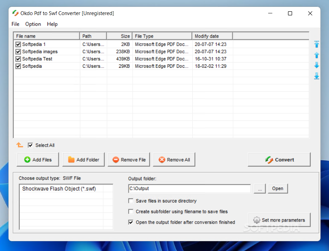
Task: Disable Open the output folder after conversion
Action: (x=131, y=222)
